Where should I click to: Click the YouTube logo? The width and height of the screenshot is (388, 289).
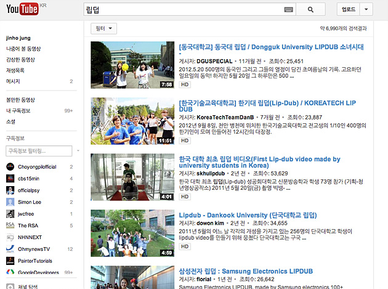[x=22, y=9]
